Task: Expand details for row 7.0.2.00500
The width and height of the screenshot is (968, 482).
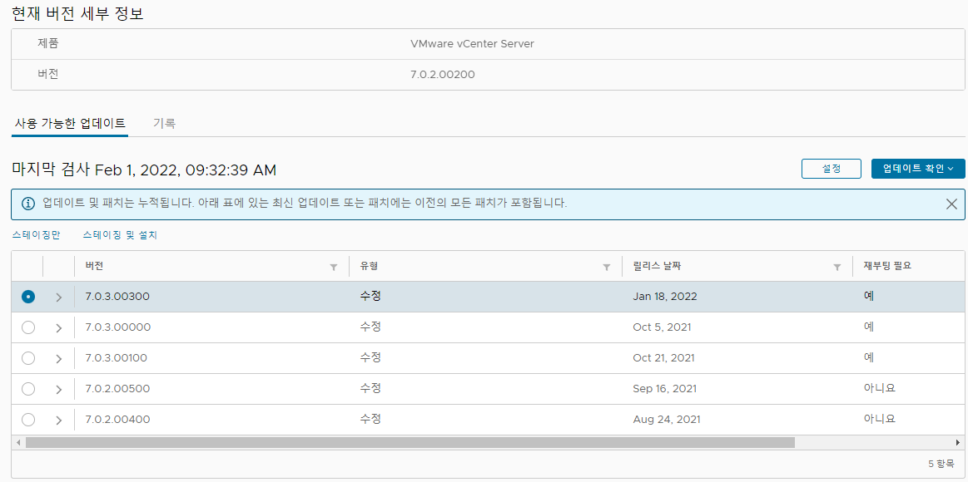Action: [x=58, y=390]
